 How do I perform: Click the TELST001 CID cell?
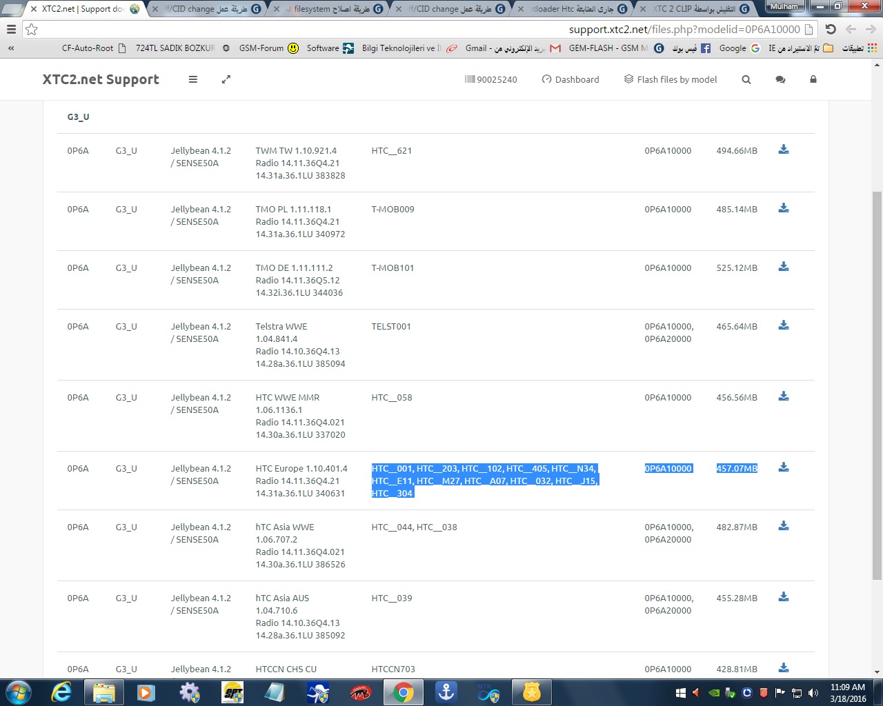391,326
